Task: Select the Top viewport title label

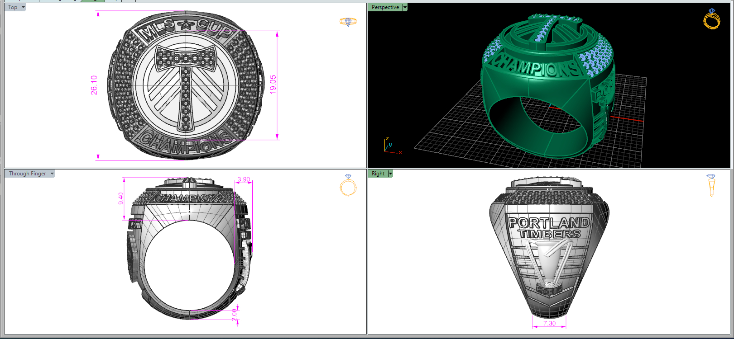Action: tap(13, 7)
